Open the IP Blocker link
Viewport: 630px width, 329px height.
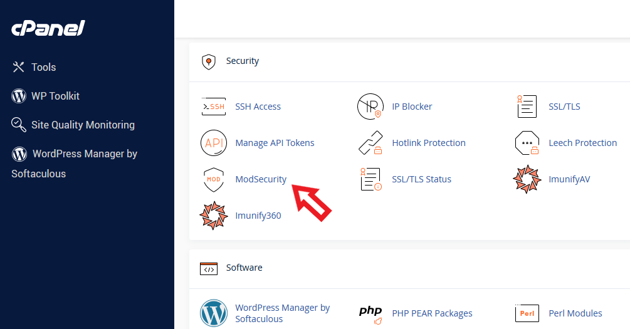(412, 107)
